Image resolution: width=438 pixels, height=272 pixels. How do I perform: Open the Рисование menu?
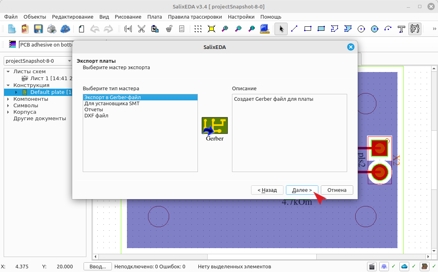128,17
